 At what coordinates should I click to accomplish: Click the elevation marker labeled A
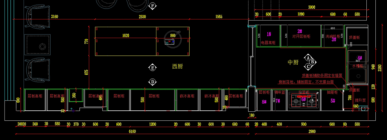pyautogui.click(x=308, y=58)
